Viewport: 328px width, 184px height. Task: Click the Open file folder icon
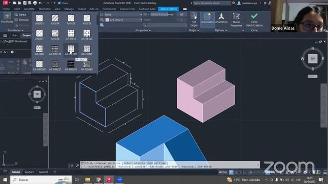(x=19, y=3)
